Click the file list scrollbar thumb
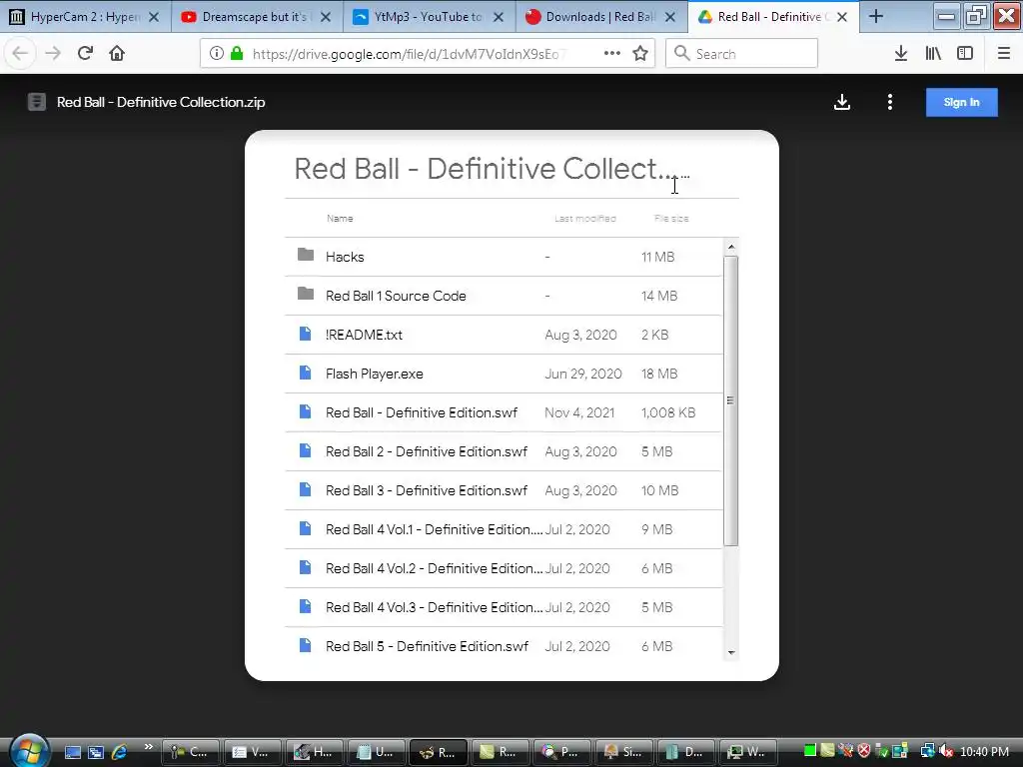1023x767 pixels. point(731,400)
